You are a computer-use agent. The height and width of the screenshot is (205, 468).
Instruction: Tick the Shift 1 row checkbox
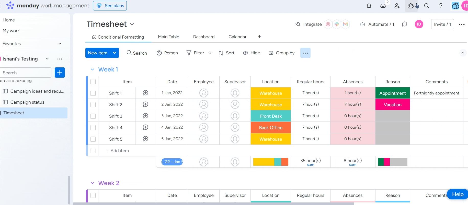tap(93, 93)
